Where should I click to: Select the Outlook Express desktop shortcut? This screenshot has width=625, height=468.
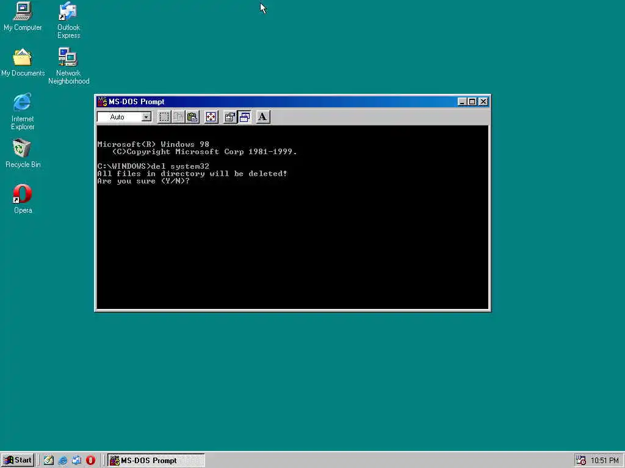[68, 20]
